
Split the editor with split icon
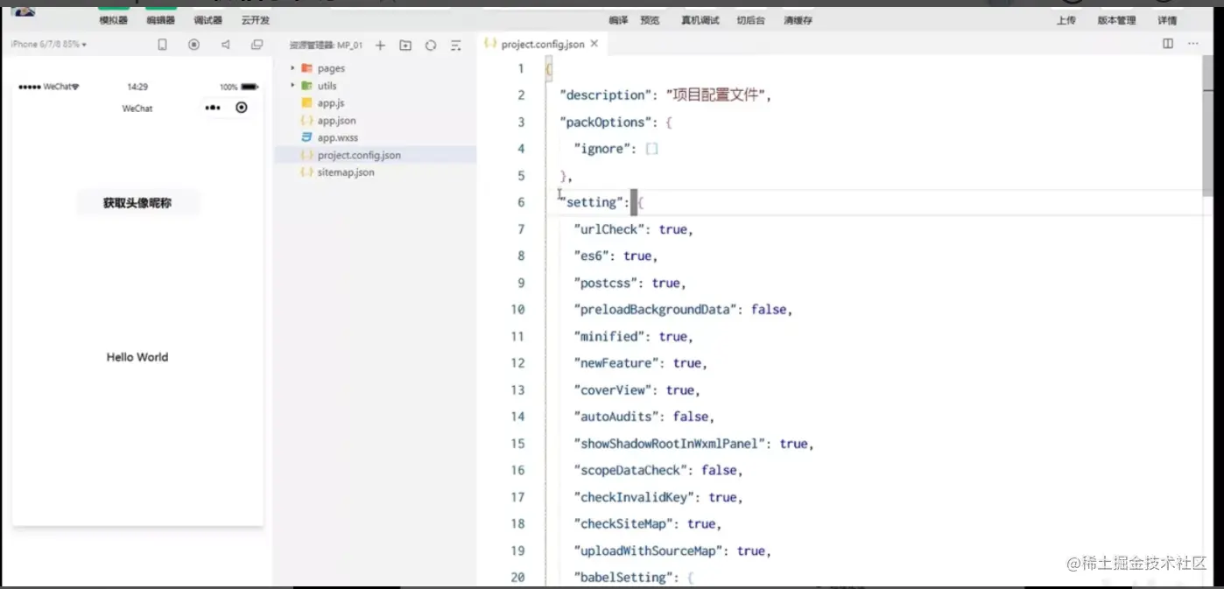(1168, 44)
